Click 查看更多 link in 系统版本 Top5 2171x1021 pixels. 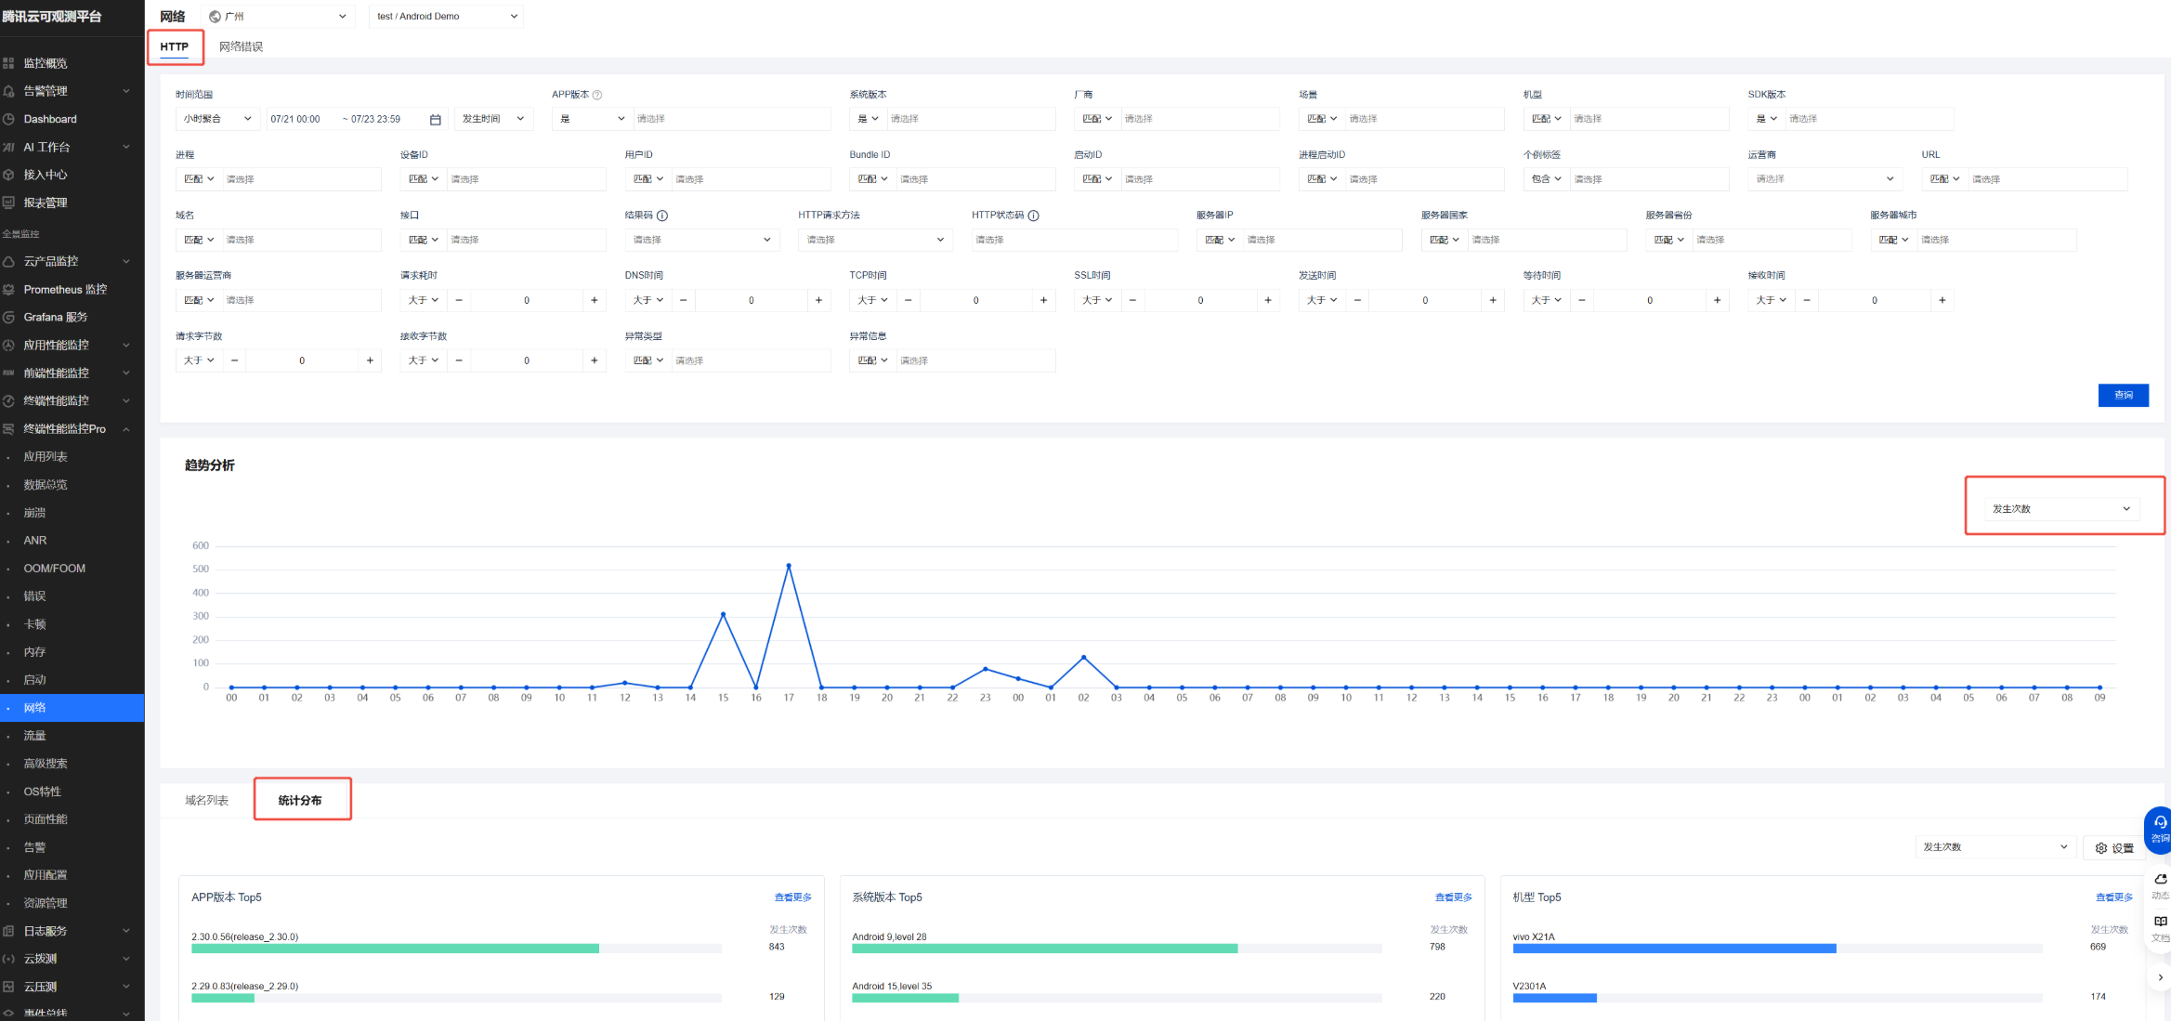1453,897
